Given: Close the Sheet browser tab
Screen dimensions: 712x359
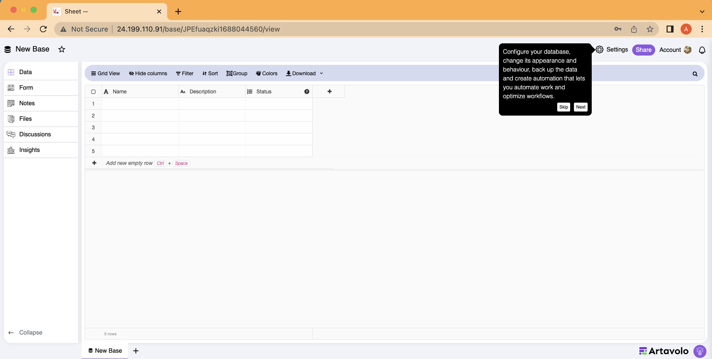Looking at the screenshot, I should (x=159, y=11).
